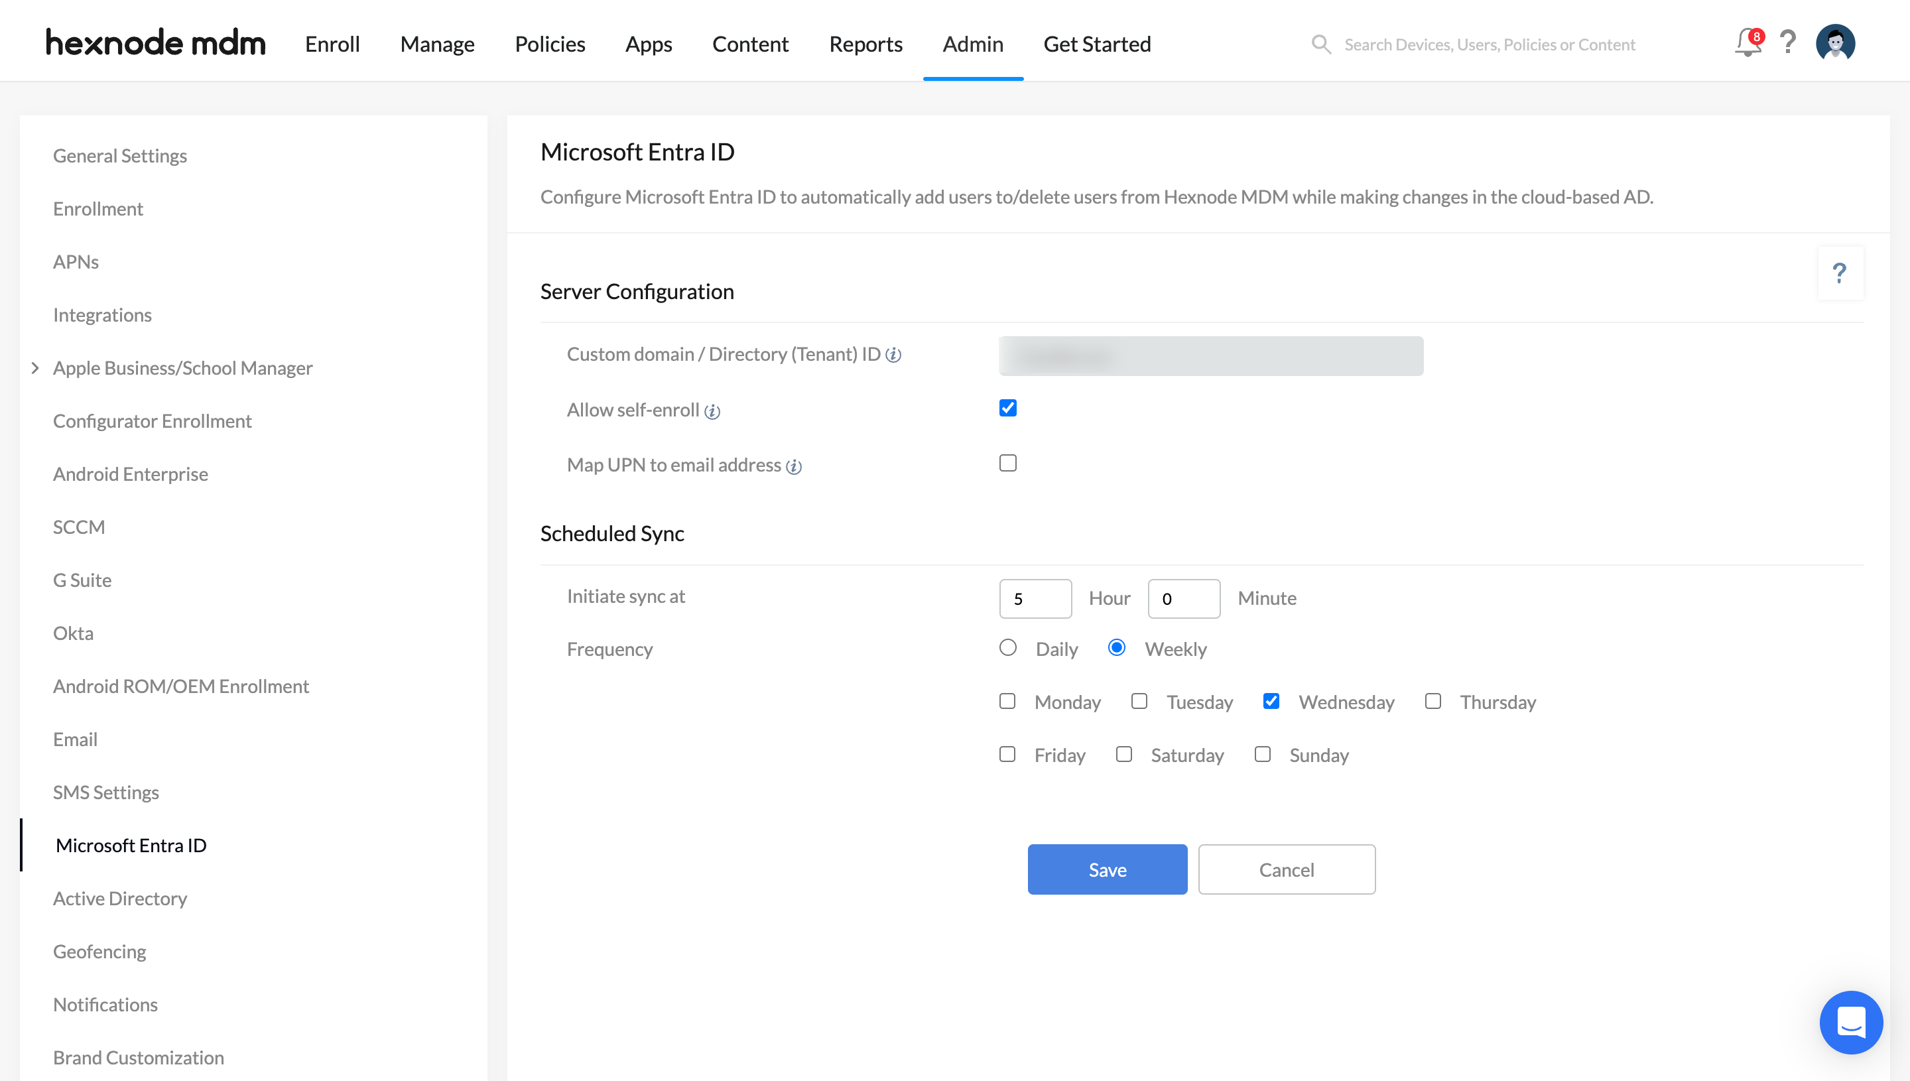
Task: Expand Apple Business/School Manager chevron
Action: (x=35, y=368)
